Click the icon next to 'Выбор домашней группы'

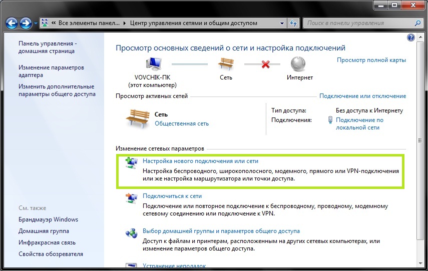tap(131, 232)
